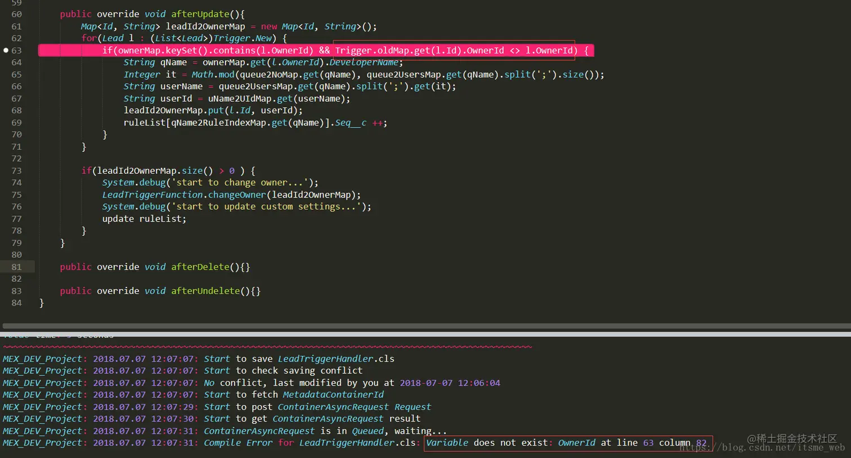Image resolution: width=851 pixels, height=458 pixels.
Task: Click Math.mod call on line 65
Action: [213, 74]
